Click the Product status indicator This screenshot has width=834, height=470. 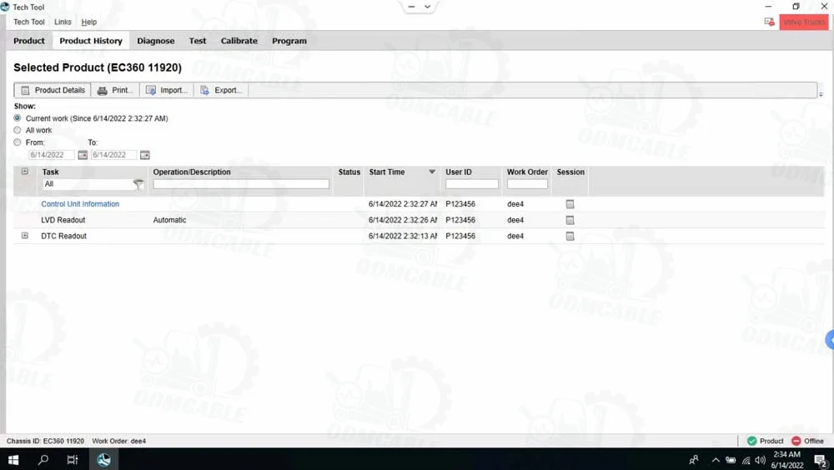click(x=765, y=441)
